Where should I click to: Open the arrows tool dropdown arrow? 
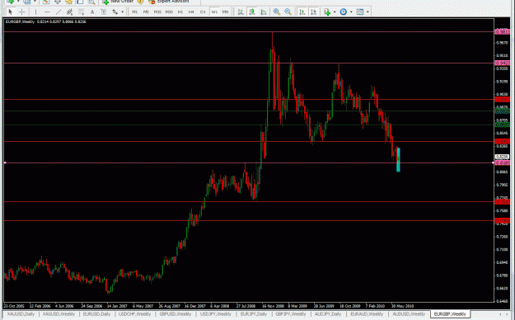[x=123, y=12]
